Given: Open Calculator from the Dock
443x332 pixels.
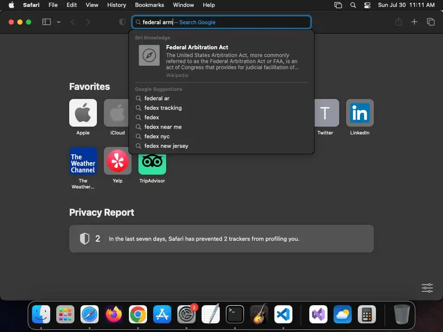Looking at the screenshot, I should [367, 314].
